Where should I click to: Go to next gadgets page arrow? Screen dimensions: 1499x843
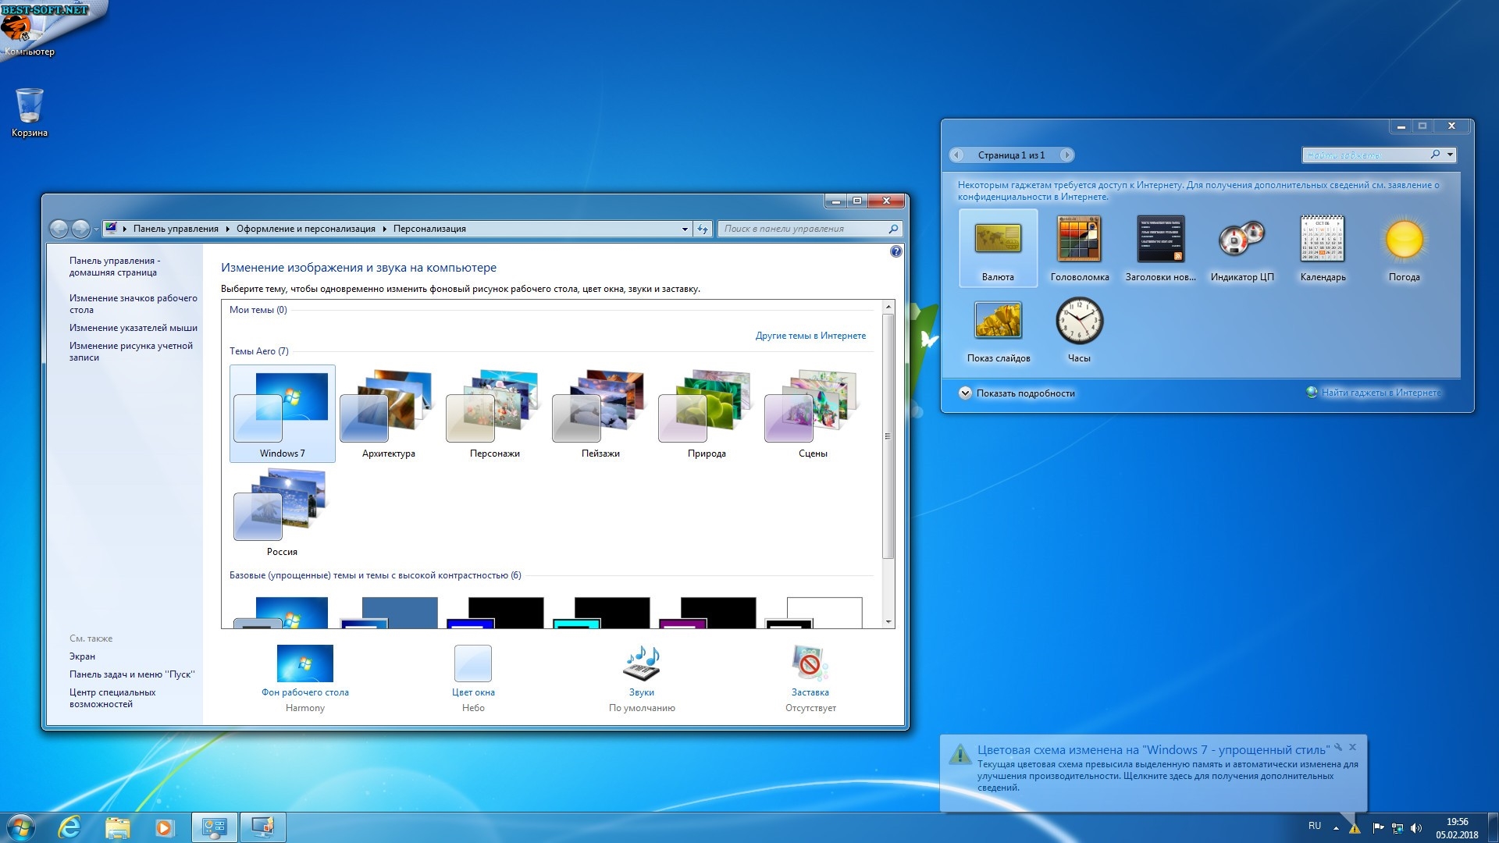click(1066, 155)
